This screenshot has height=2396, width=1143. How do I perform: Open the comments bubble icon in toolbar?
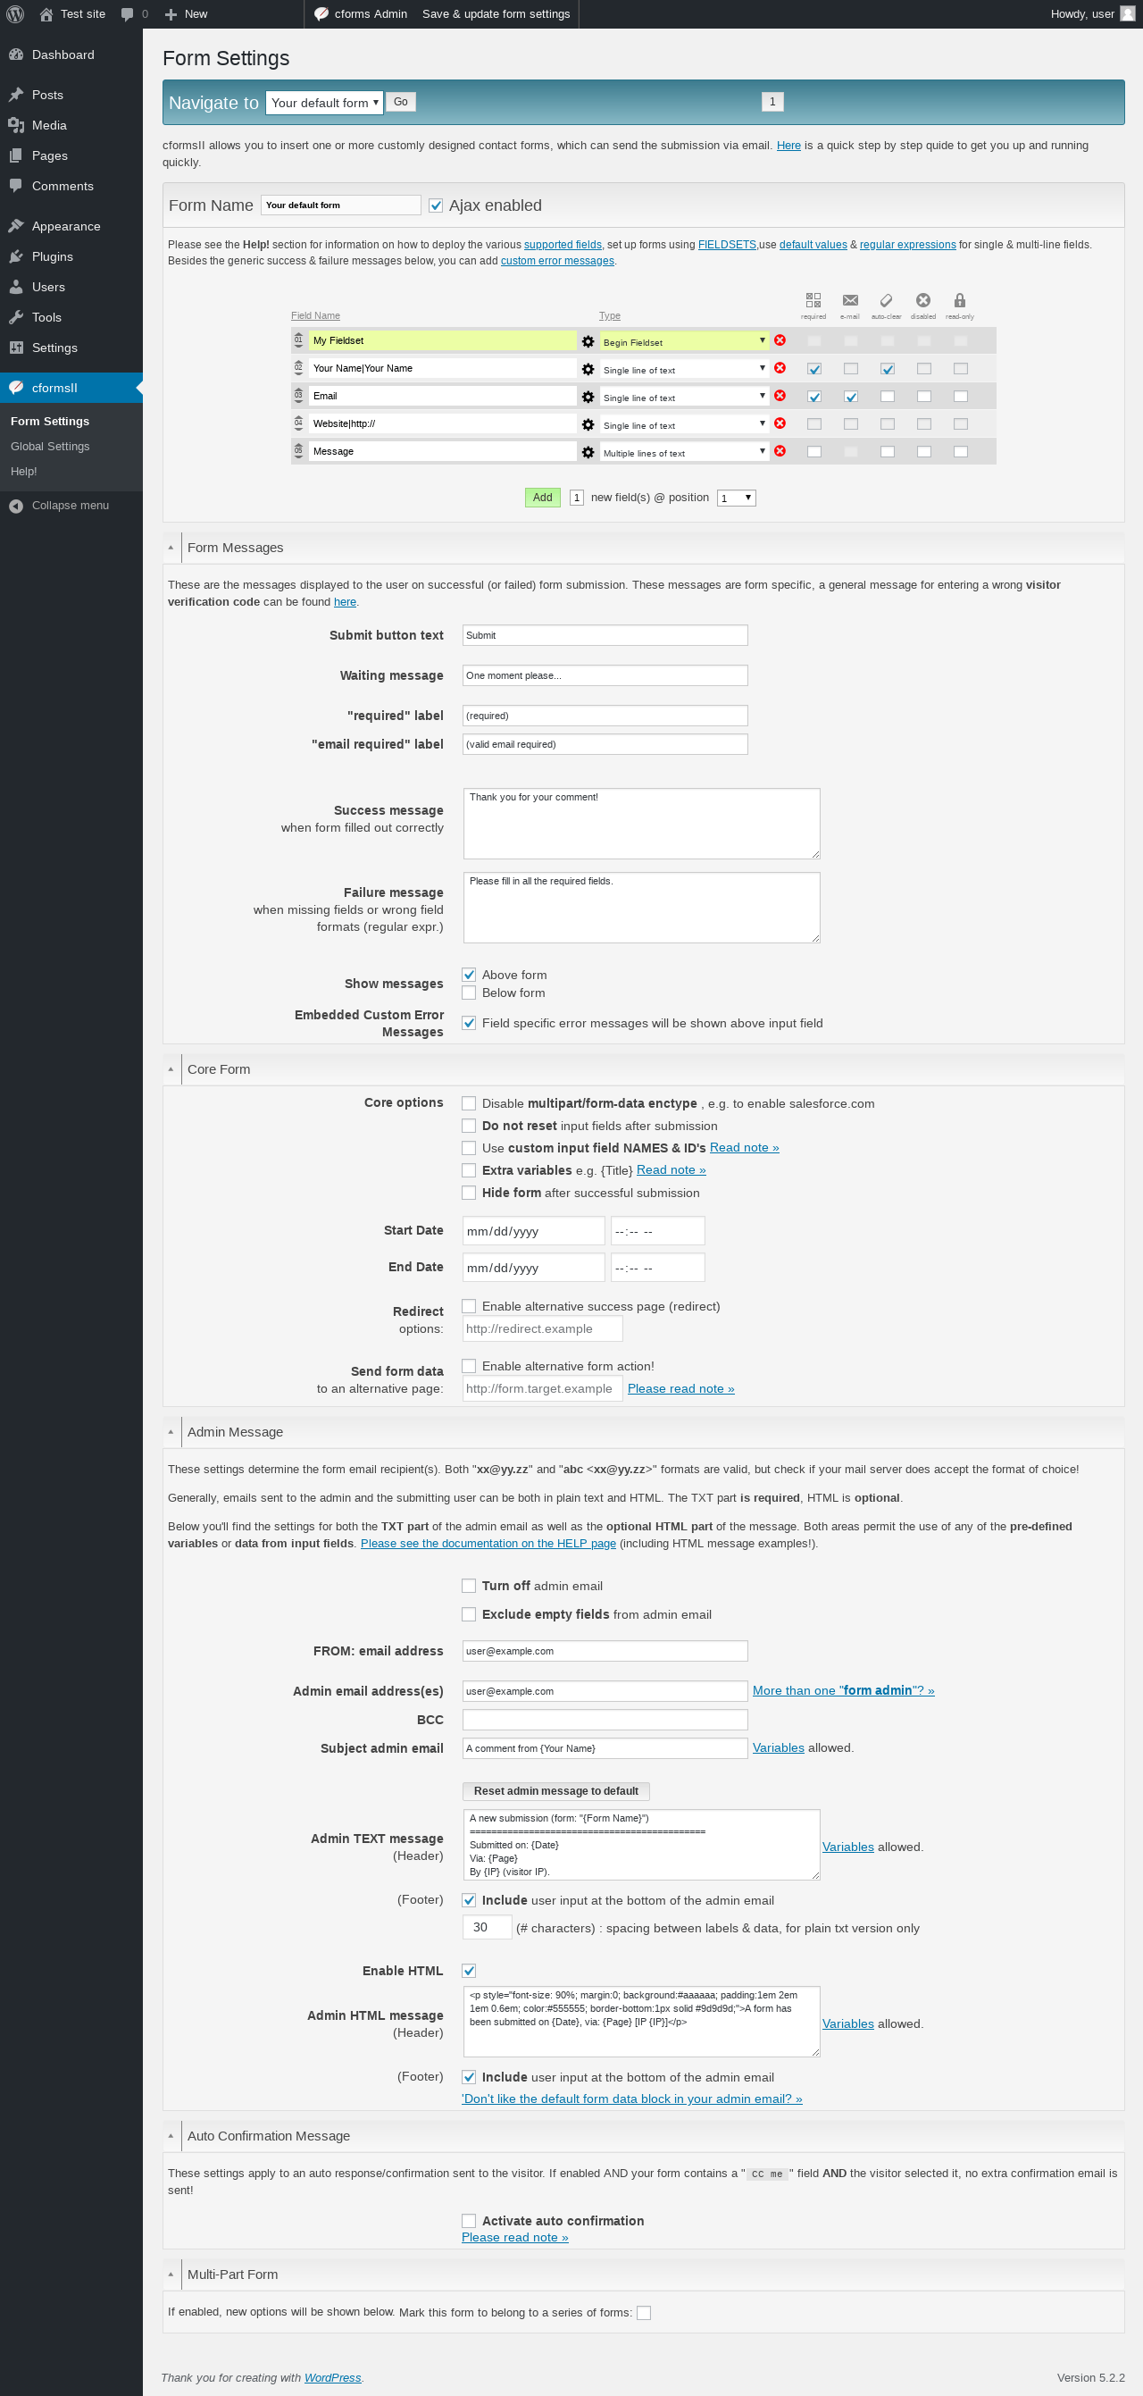[128, 14]
